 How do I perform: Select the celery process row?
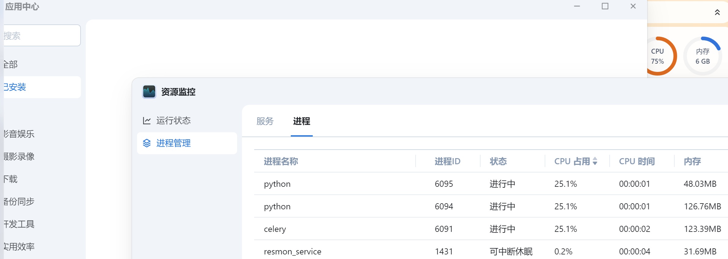tap(491, 229)
